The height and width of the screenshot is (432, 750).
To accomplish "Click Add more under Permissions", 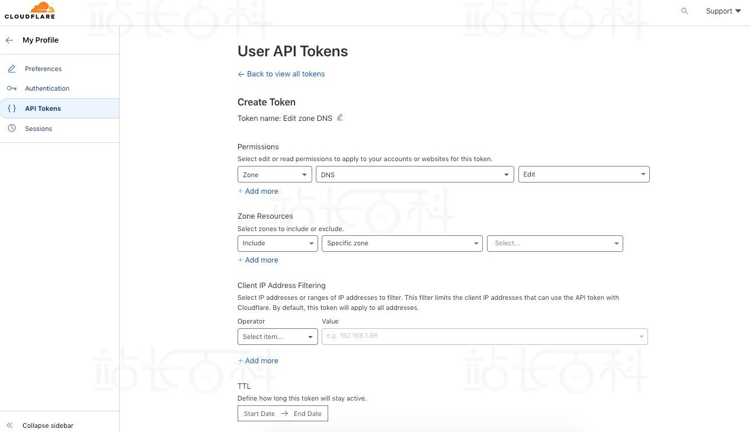I will [x=258, y=191].
